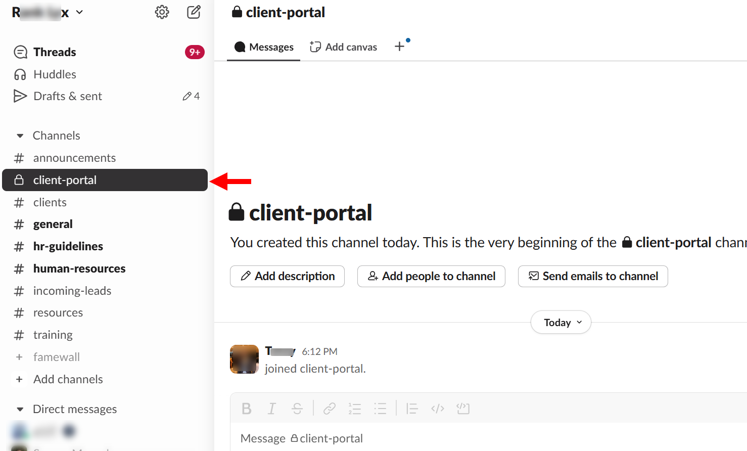Start an ordered list
Viewport: 747px width, 451px height.
tap(355, 409)
